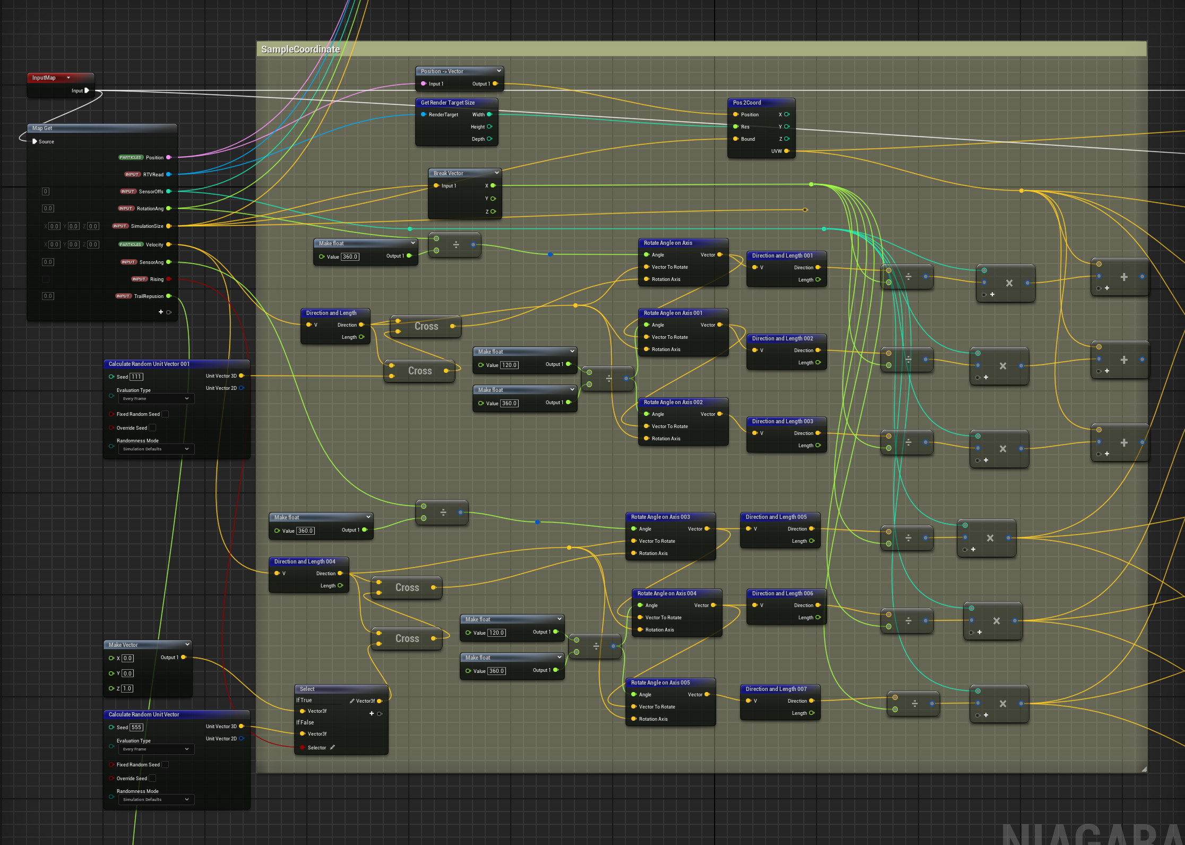Click Depth output pin on Get Render Target Size
The image size is (1185, 845).
(490, 139)
